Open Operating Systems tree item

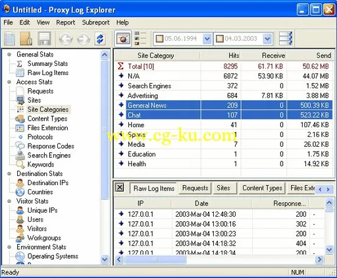[x=53, y=256]
